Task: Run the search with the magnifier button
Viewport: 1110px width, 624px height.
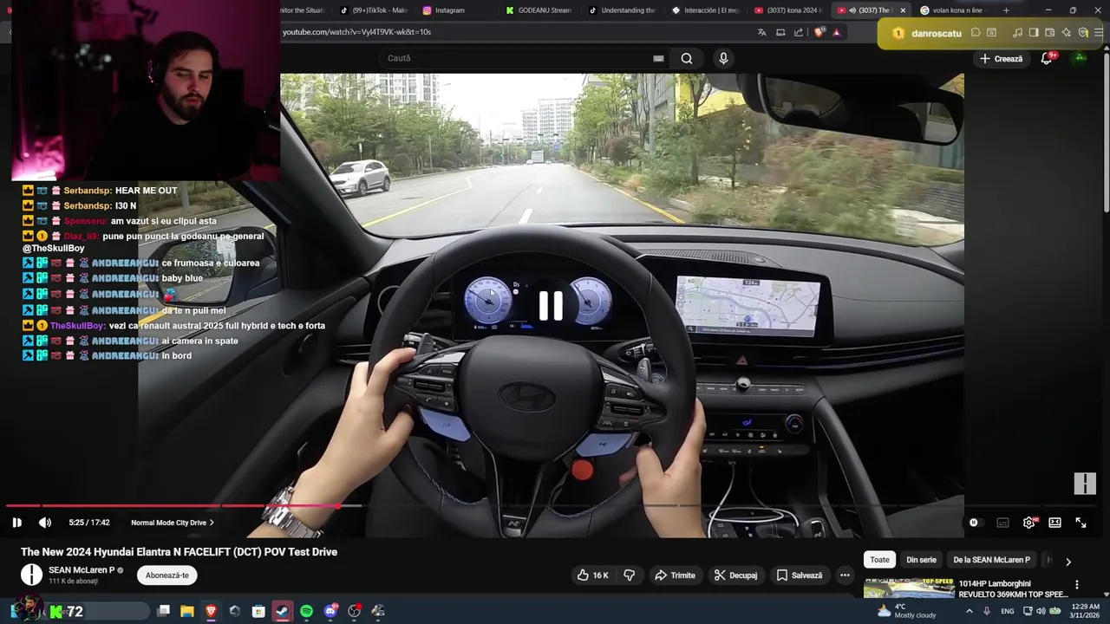Action: coord(687,59)
